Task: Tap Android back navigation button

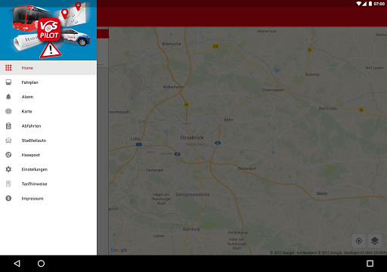Action: tap(17, 264)
